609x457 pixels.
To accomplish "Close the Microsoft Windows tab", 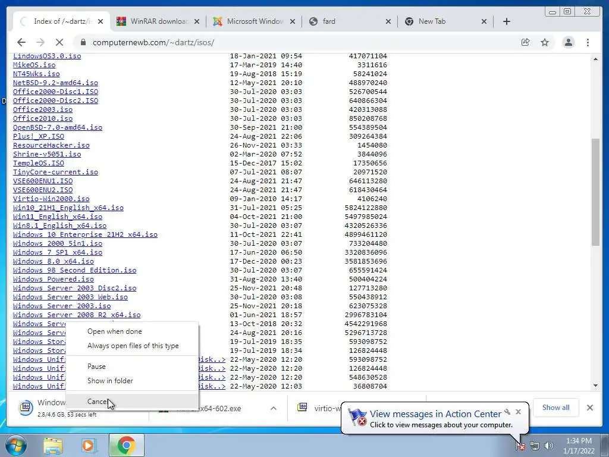I will pyautogui.click(x=293, y=21).
